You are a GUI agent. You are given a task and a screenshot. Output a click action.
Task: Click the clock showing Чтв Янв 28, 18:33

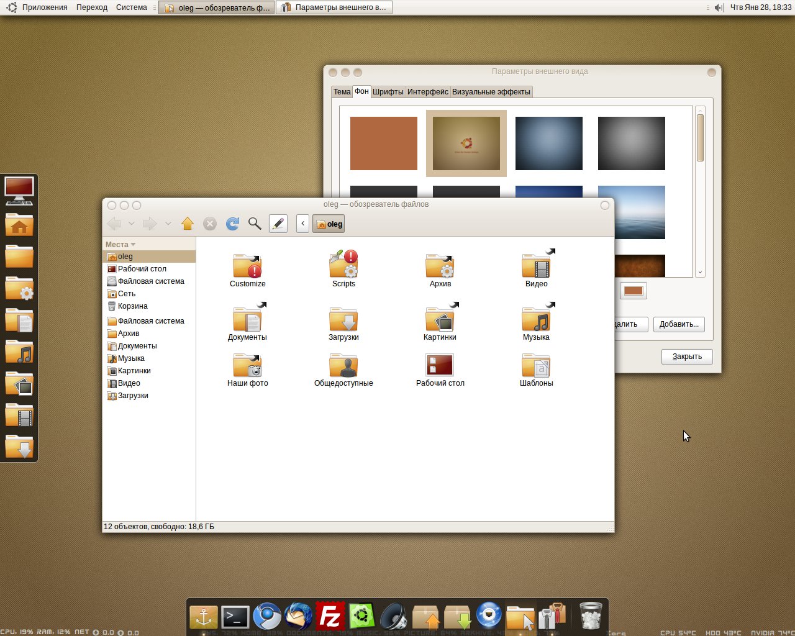point(761,7)
